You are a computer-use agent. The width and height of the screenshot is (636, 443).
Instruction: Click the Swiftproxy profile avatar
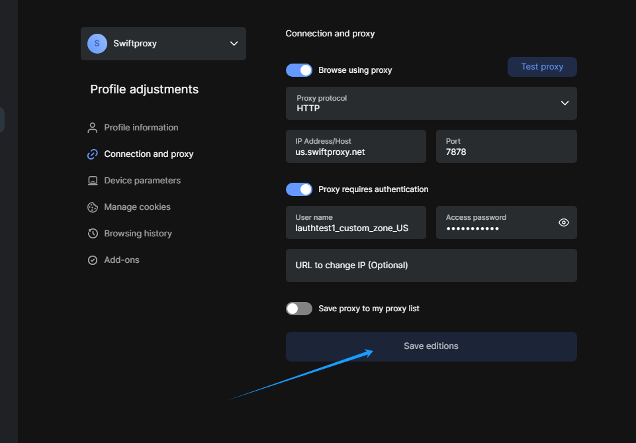[x=97, y=44]
